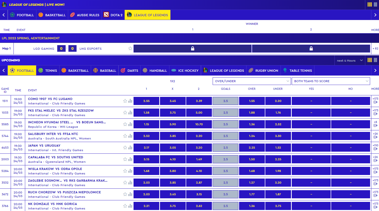
Task: Favorite the Como 1907 vs FC Lugano match
Action: 125,101
